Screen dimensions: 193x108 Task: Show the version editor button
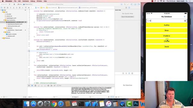(128, 4)
